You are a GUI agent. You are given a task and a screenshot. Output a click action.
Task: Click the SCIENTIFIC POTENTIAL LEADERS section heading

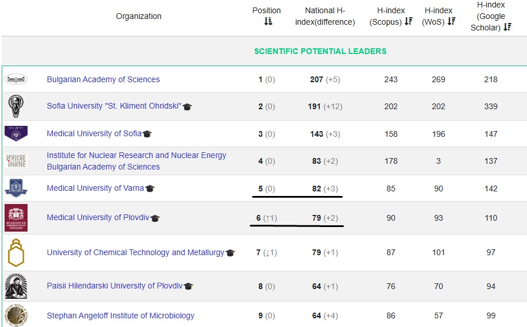[320, 51]
